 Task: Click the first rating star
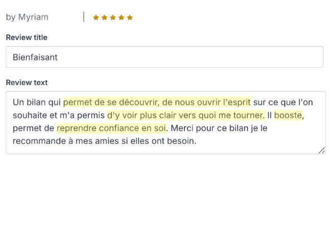coord(96,17)
